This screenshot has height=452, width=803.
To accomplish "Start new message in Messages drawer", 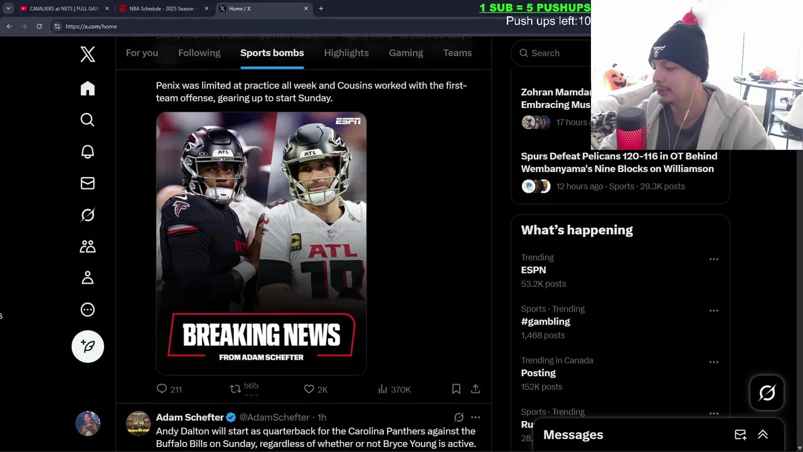I will pos(740,434).
